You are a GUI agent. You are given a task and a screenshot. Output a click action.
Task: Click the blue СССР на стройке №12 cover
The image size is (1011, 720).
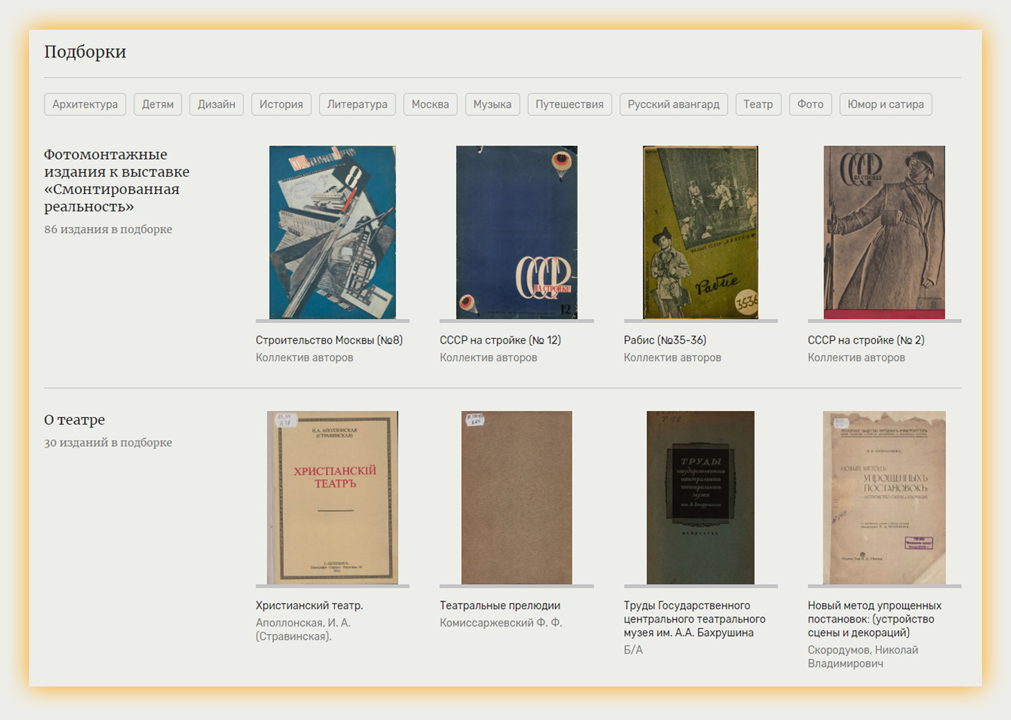click(516, 232)
